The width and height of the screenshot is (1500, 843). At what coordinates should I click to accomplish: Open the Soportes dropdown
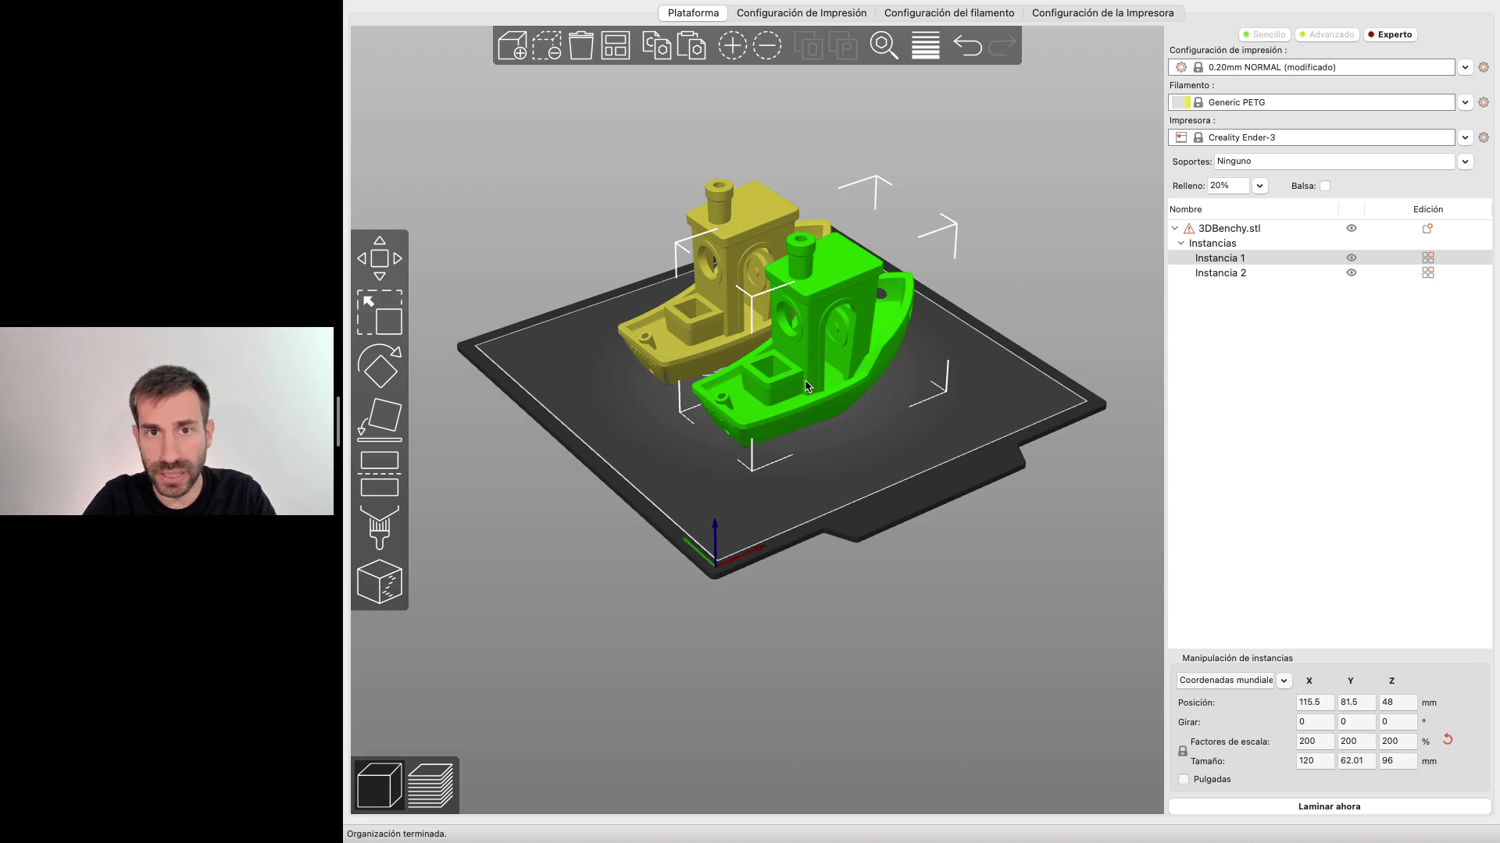(x=1465, y=162)
